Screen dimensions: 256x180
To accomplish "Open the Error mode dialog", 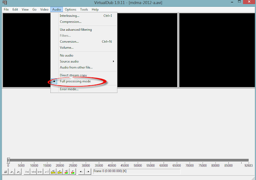I will (x=84, y=89).
